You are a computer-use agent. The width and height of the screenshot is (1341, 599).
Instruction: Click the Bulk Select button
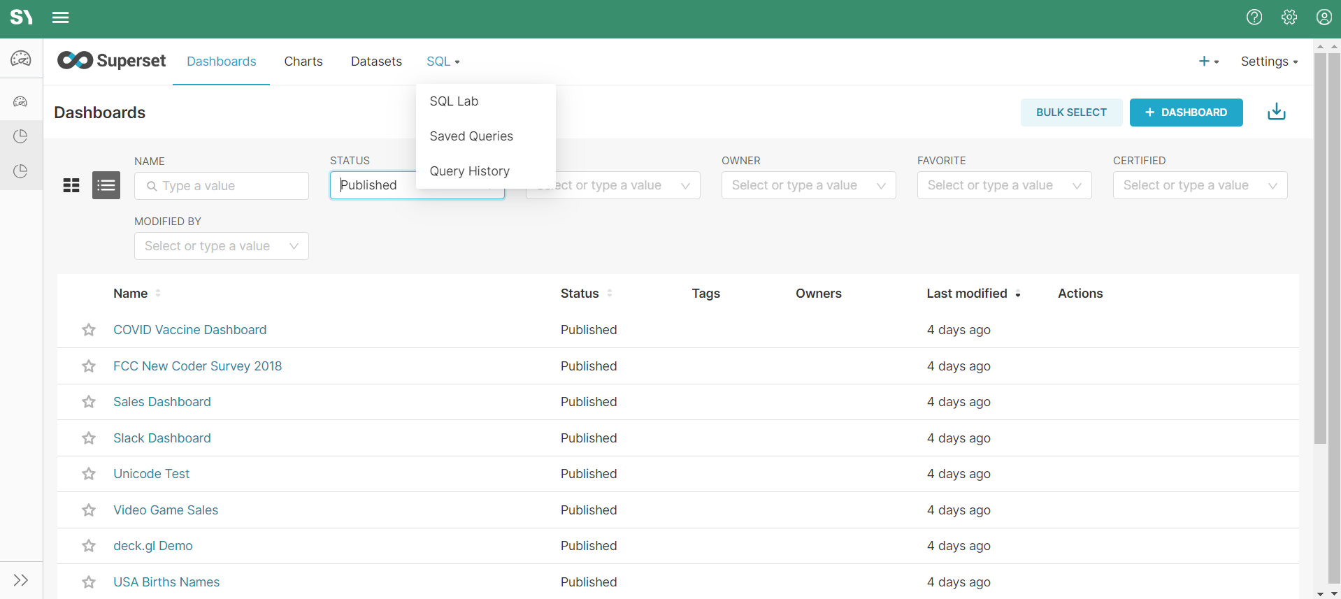click(1071, 113)
